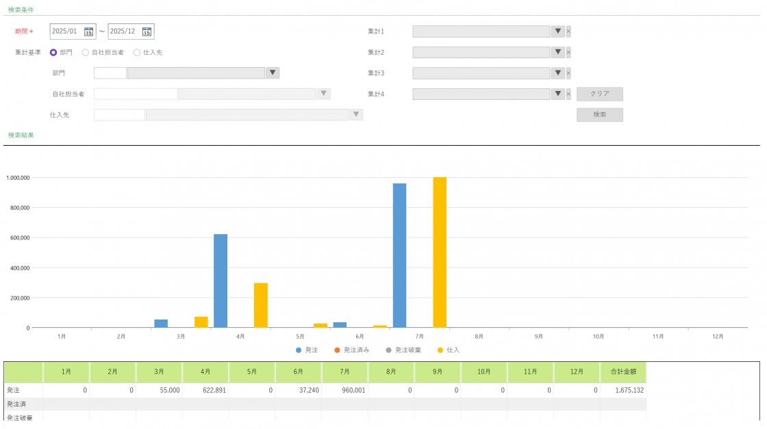
Task: Expand the 部門 dropdown list
Action: (x=272, y=73)
